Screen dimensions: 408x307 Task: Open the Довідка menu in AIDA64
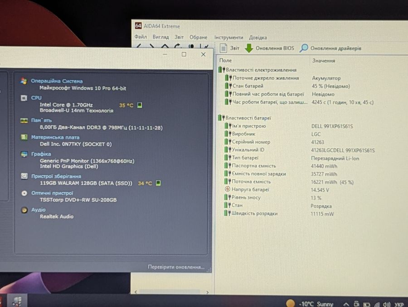257,38
